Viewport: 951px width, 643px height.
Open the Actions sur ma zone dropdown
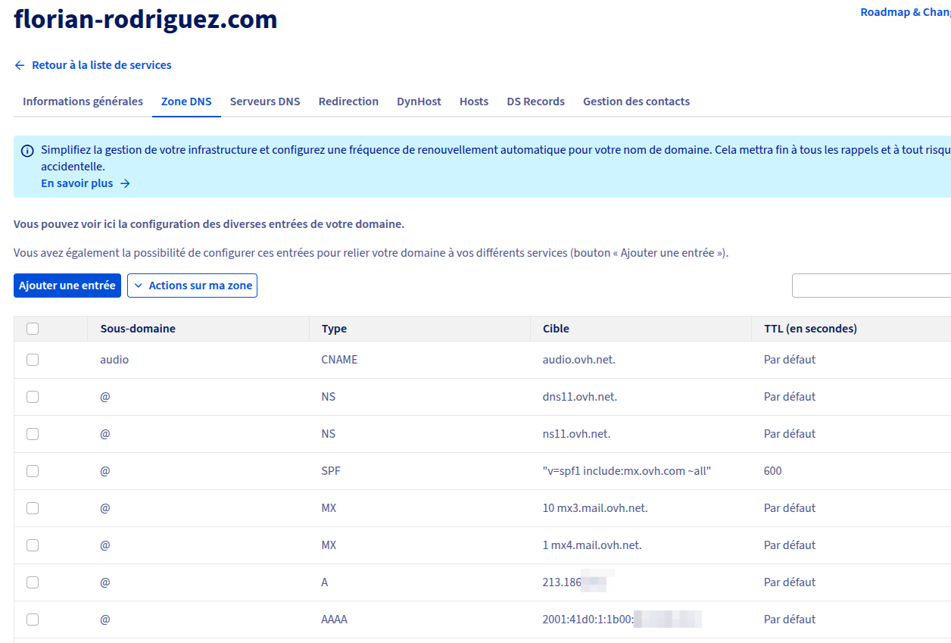[192, 286]
